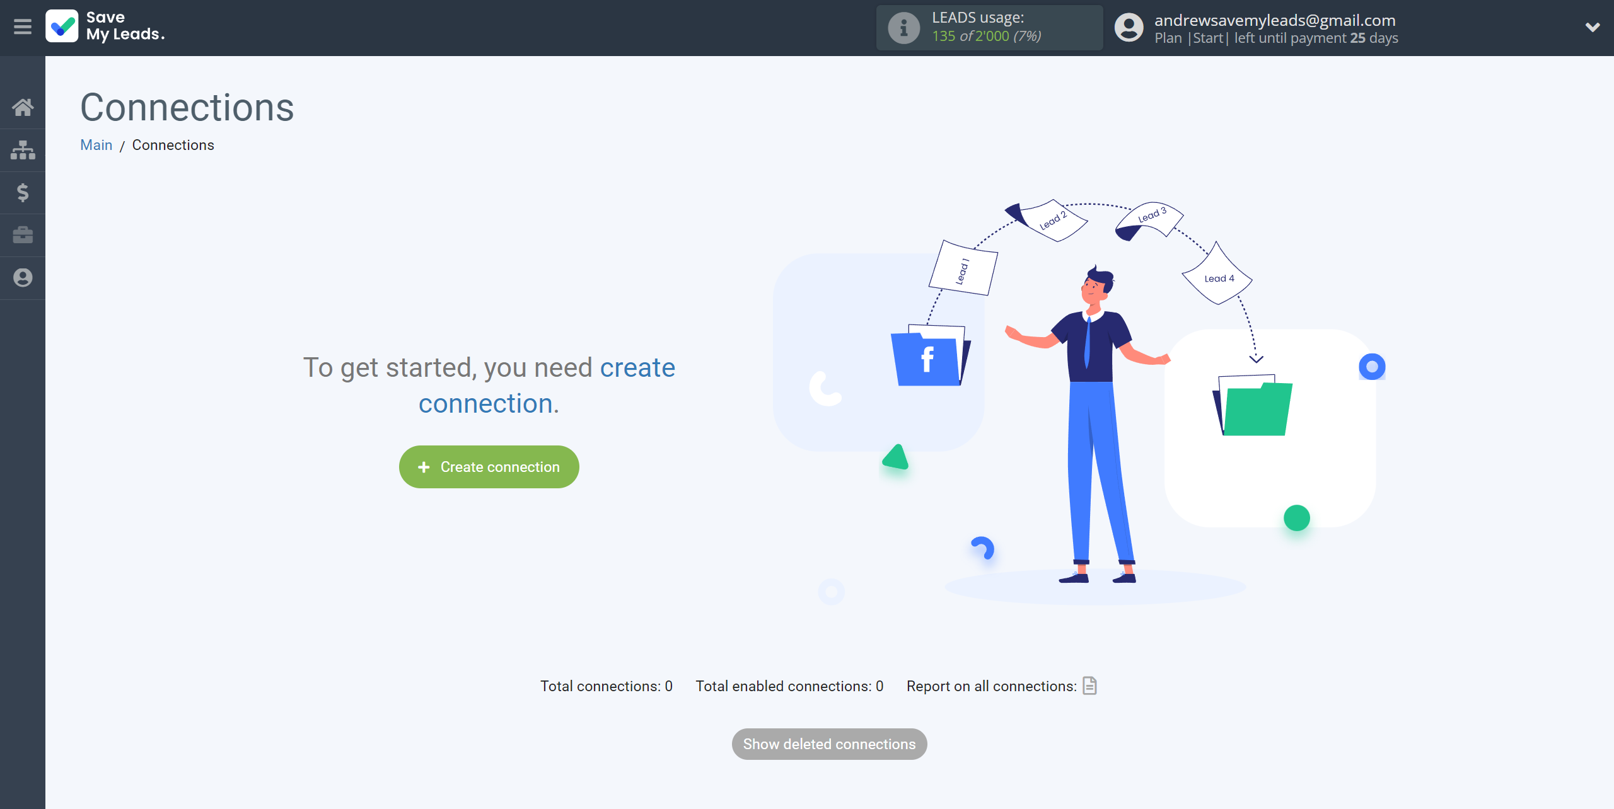Toggle visibility of deleted connections
The image size is (1614, 809).
830,744
